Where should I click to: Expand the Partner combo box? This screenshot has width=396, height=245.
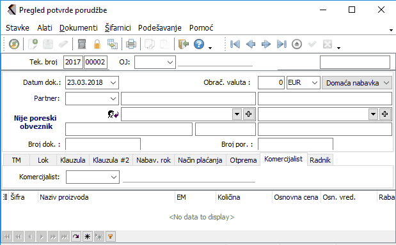coord(113,98)
